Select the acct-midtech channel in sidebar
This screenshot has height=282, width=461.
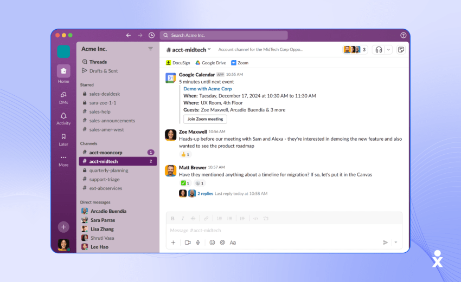click(118, 161)
